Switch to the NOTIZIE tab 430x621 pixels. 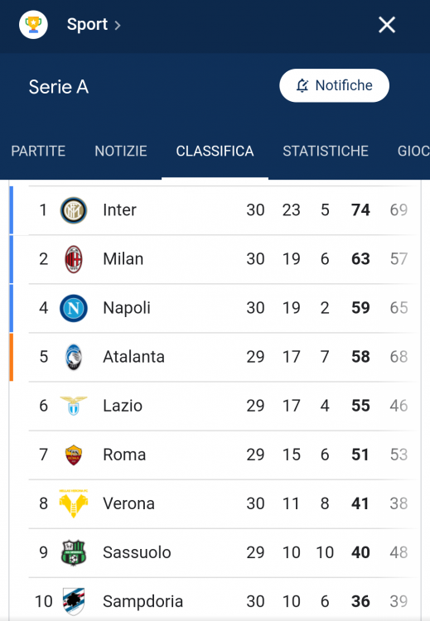pyautogui.click(x=121, y=151)
